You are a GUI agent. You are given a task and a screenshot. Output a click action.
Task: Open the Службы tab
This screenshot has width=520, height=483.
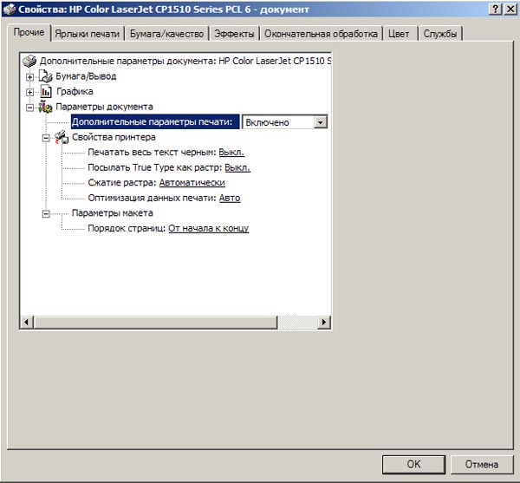pos(440,34)
